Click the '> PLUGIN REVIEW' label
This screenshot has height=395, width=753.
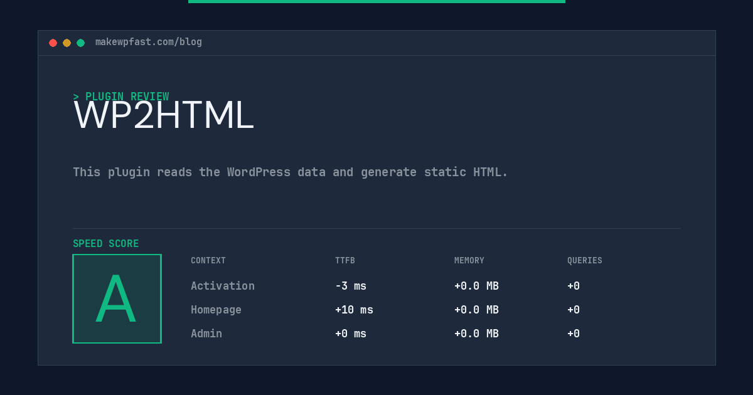(121, 97)
